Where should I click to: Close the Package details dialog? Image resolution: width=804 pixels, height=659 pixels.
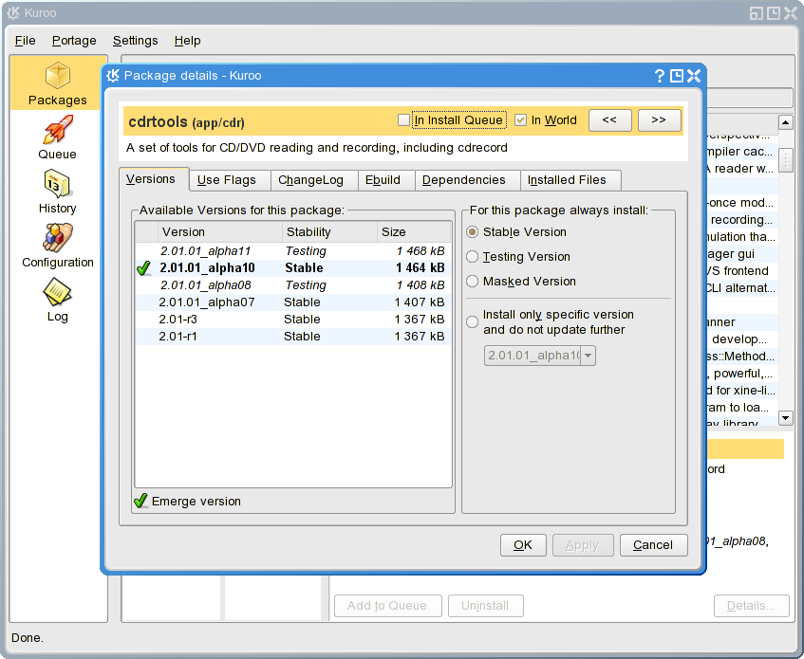694,76
